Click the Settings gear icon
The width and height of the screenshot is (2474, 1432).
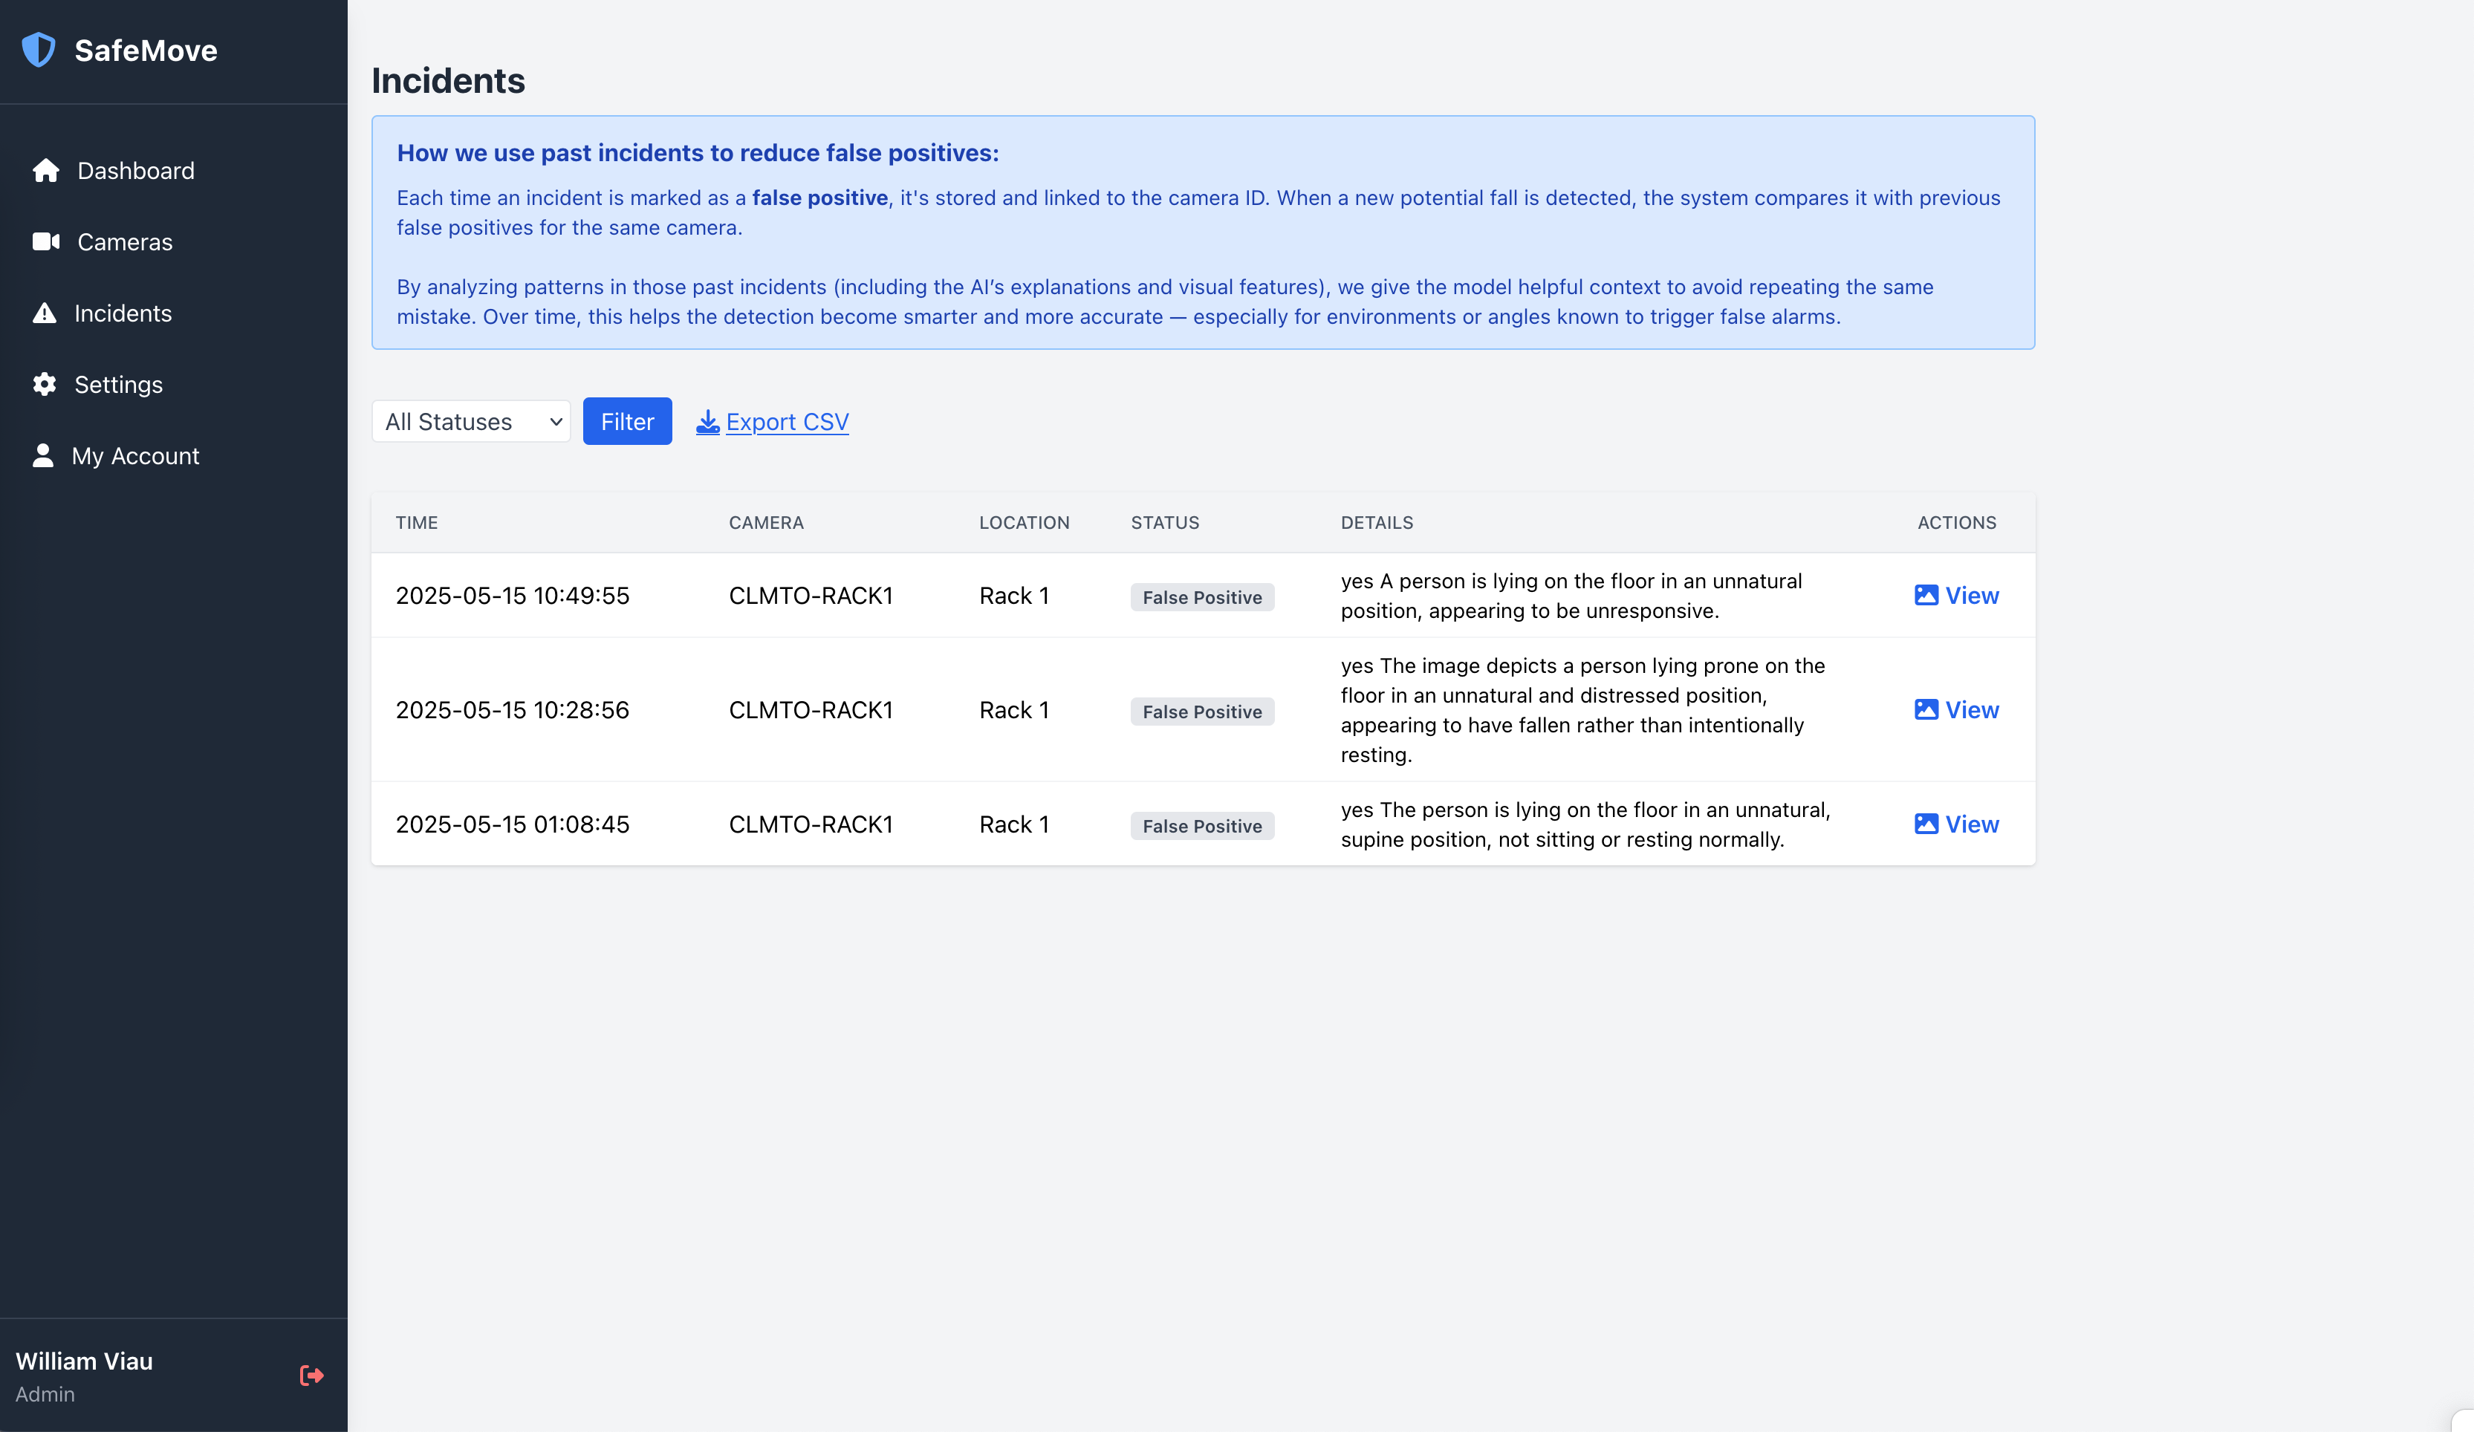coord(44,385)
